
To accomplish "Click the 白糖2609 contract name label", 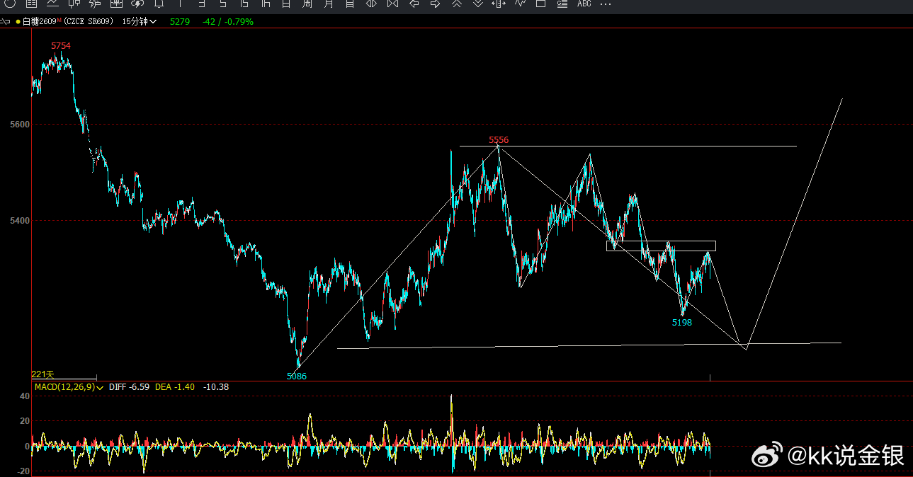I will tap(38, 21).
